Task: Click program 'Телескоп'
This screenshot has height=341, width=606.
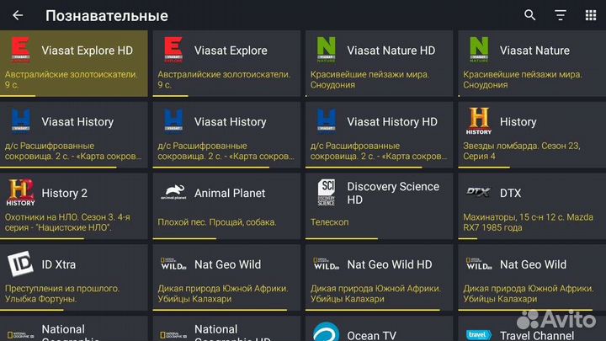Action: tap(329, 222)
